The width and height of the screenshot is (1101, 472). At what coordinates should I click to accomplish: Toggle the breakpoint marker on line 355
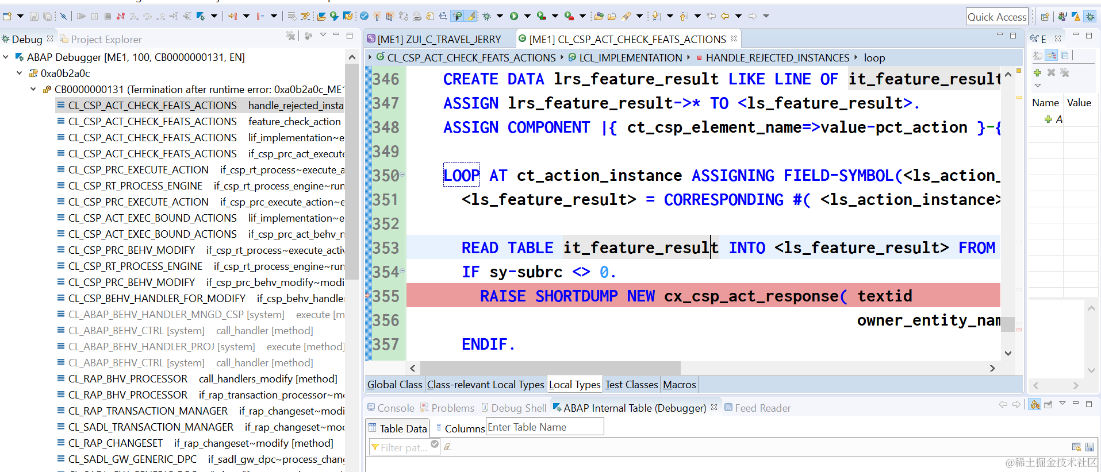(367, 296)
